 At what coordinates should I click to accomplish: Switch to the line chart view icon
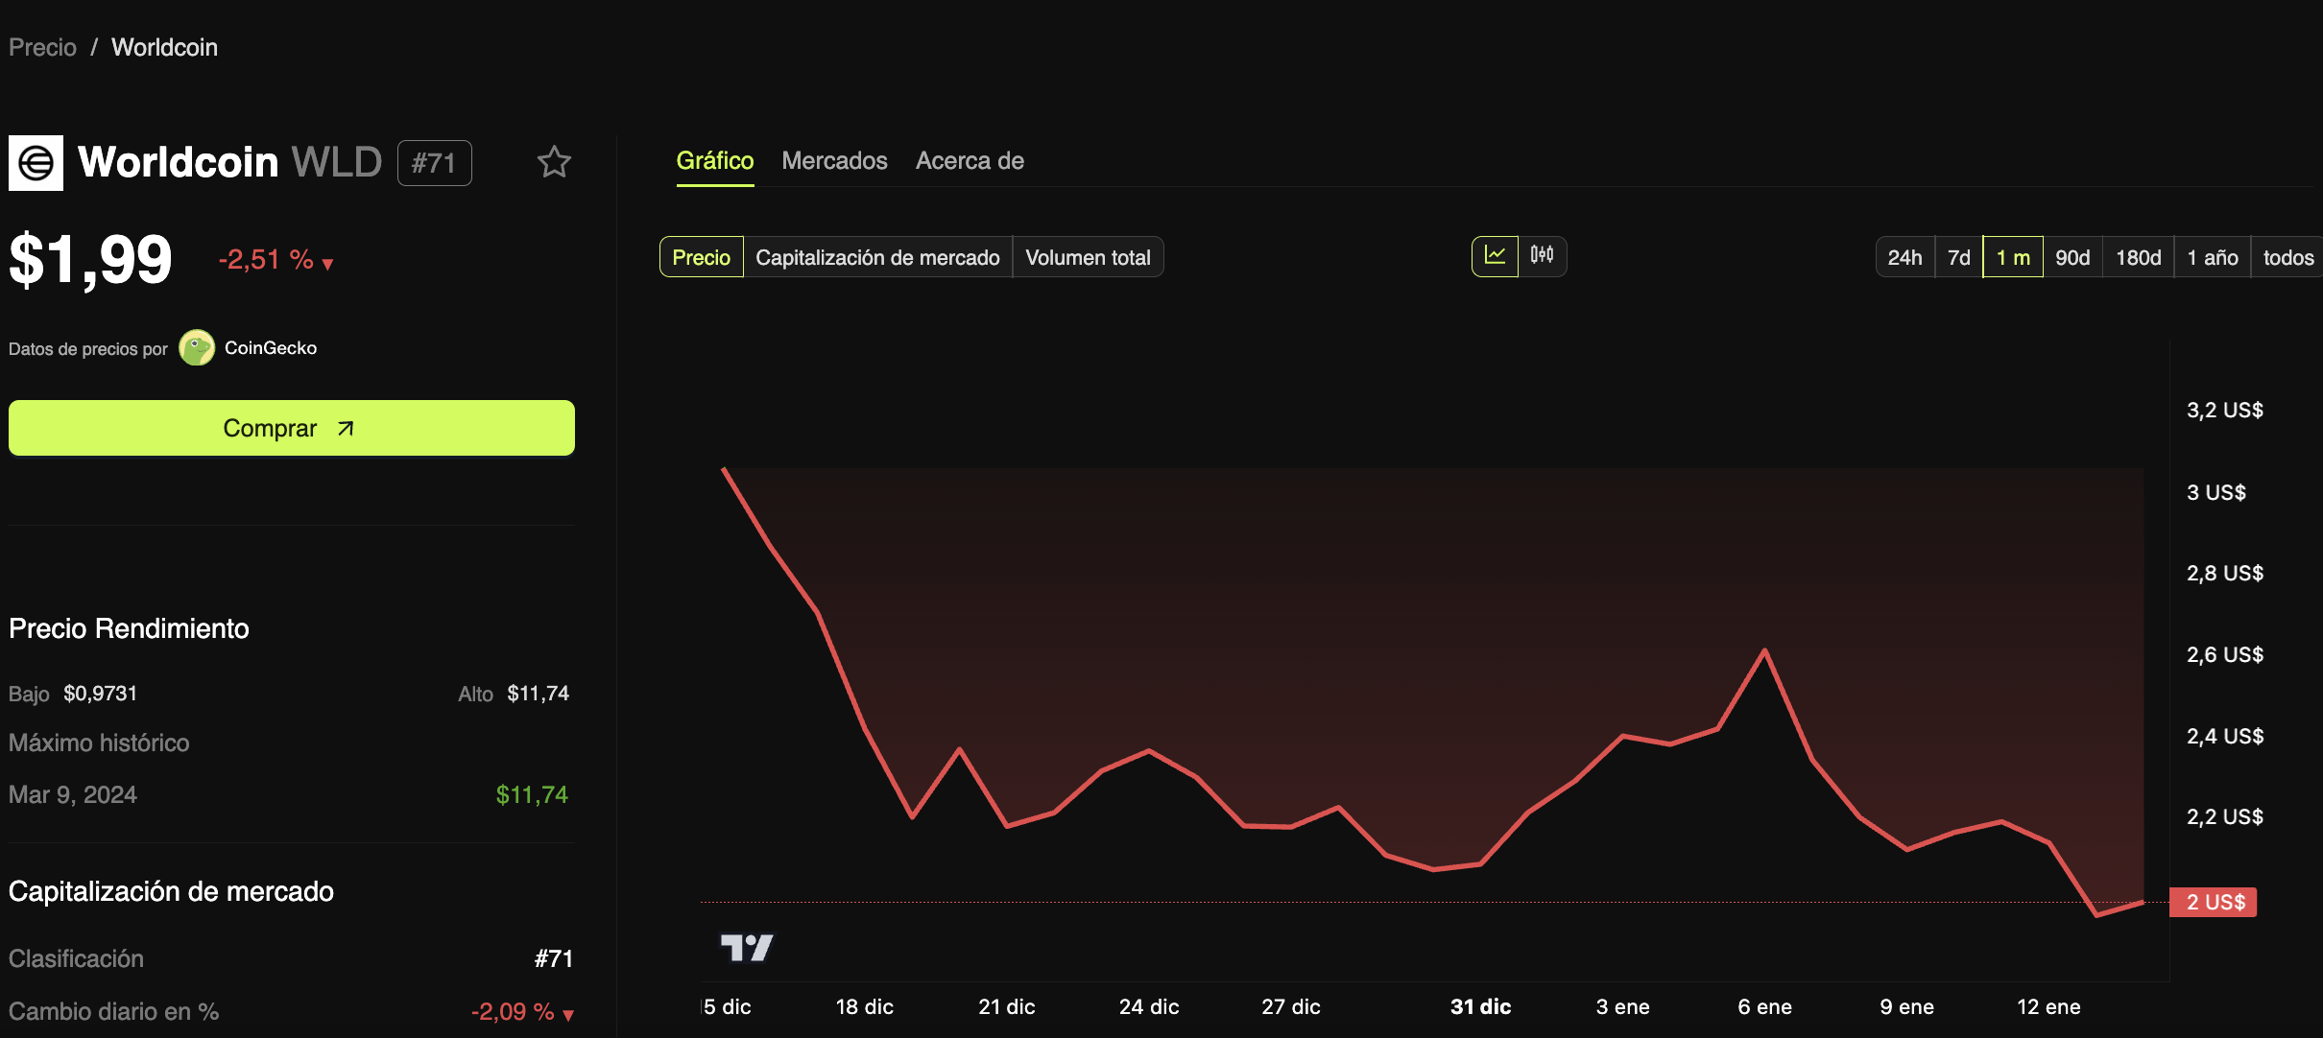(x=1495, y=256)
